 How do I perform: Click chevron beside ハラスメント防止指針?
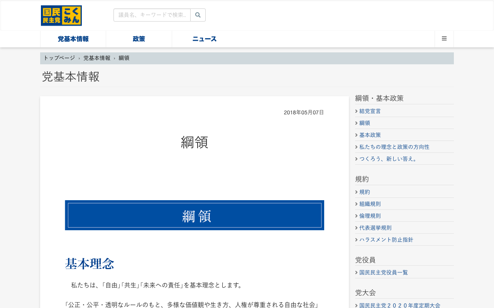tap(356, 239)
